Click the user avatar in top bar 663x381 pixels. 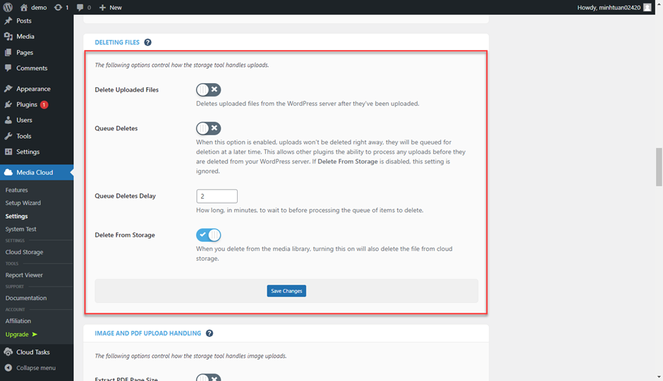(x=647, y=7)
